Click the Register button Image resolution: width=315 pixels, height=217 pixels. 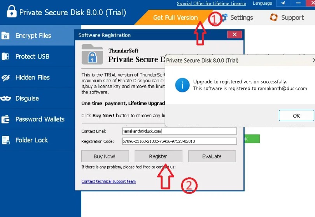(x=158, y=156)
